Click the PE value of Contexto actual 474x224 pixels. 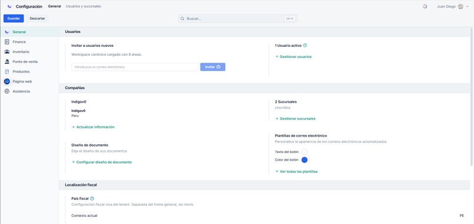(x=462, y=216)
